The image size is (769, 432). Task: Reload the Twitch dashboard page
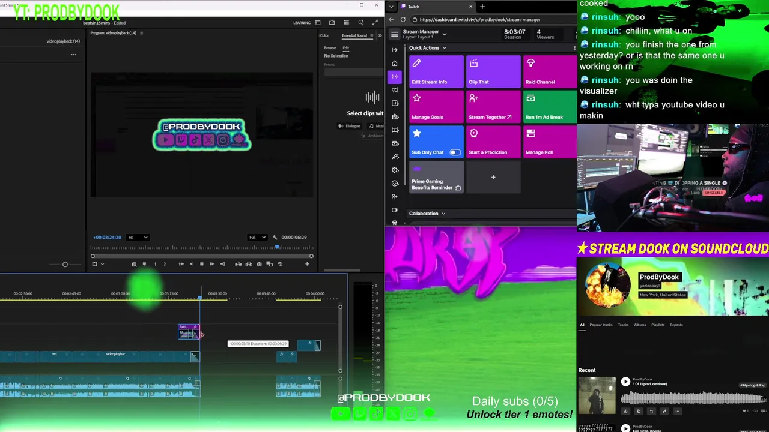coord(403,19)
